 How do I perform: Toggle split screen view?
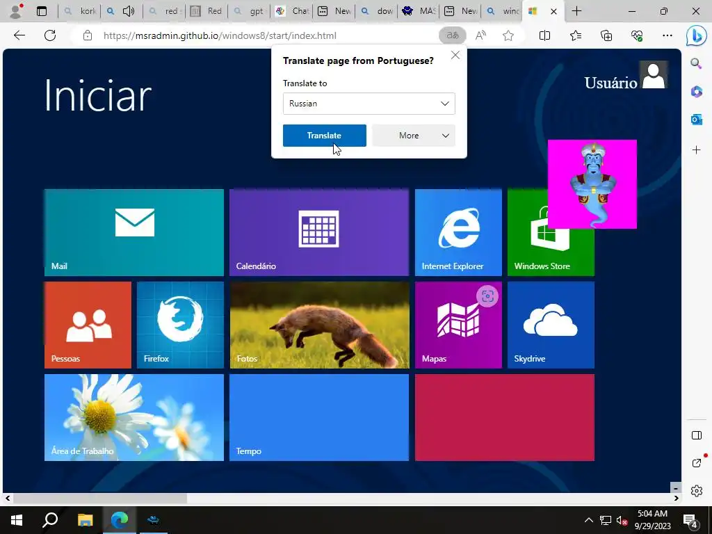544,35
